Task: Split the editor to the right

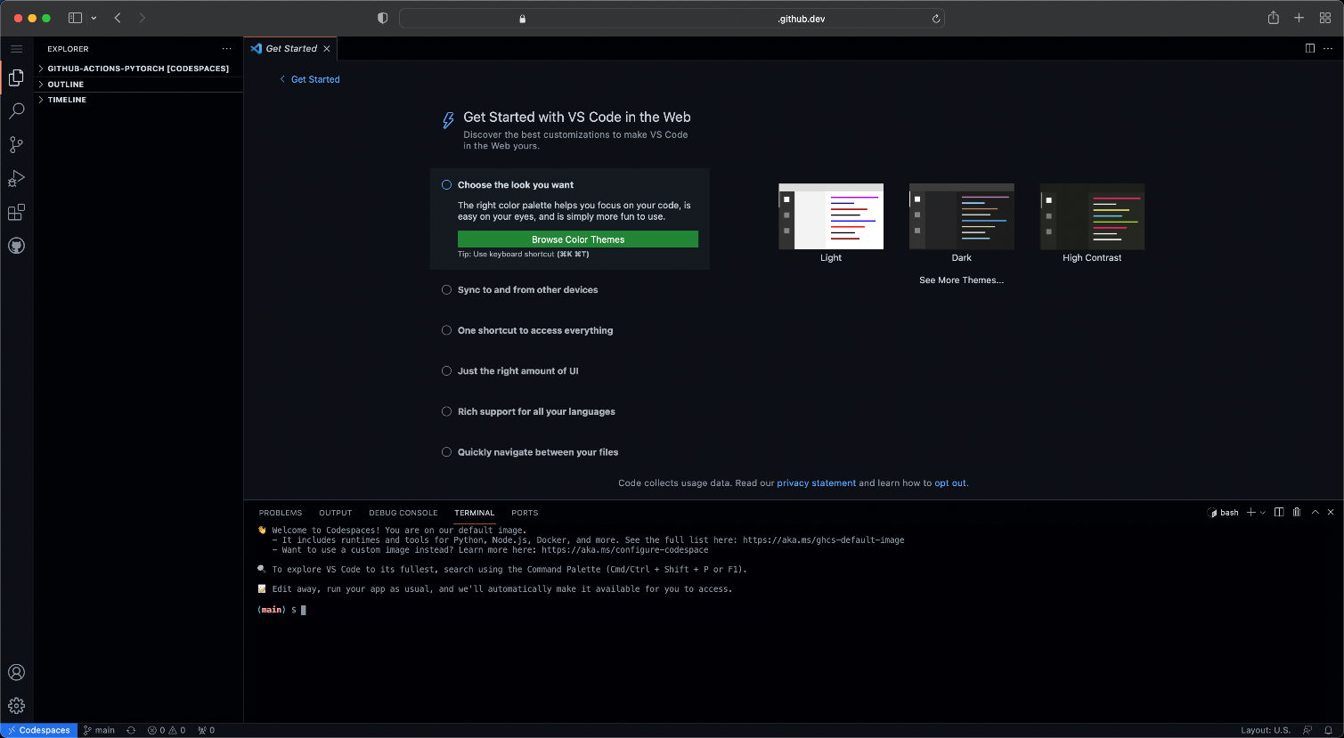Action: (x=1309, y=48)
